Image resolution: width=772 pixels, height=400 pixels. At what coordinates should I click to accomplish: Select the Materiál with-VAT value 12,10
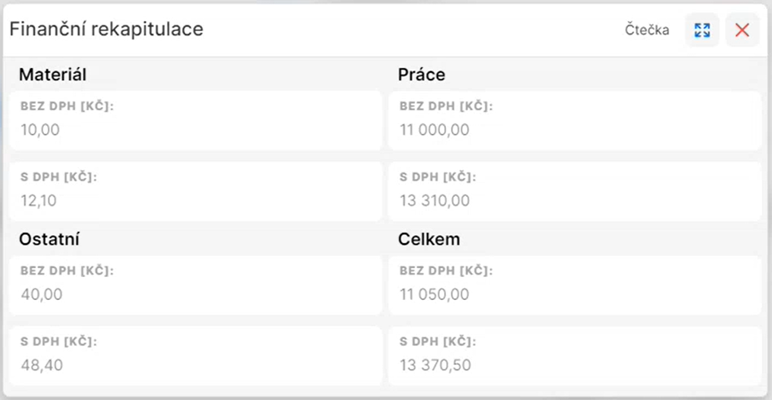pos(39,201)
